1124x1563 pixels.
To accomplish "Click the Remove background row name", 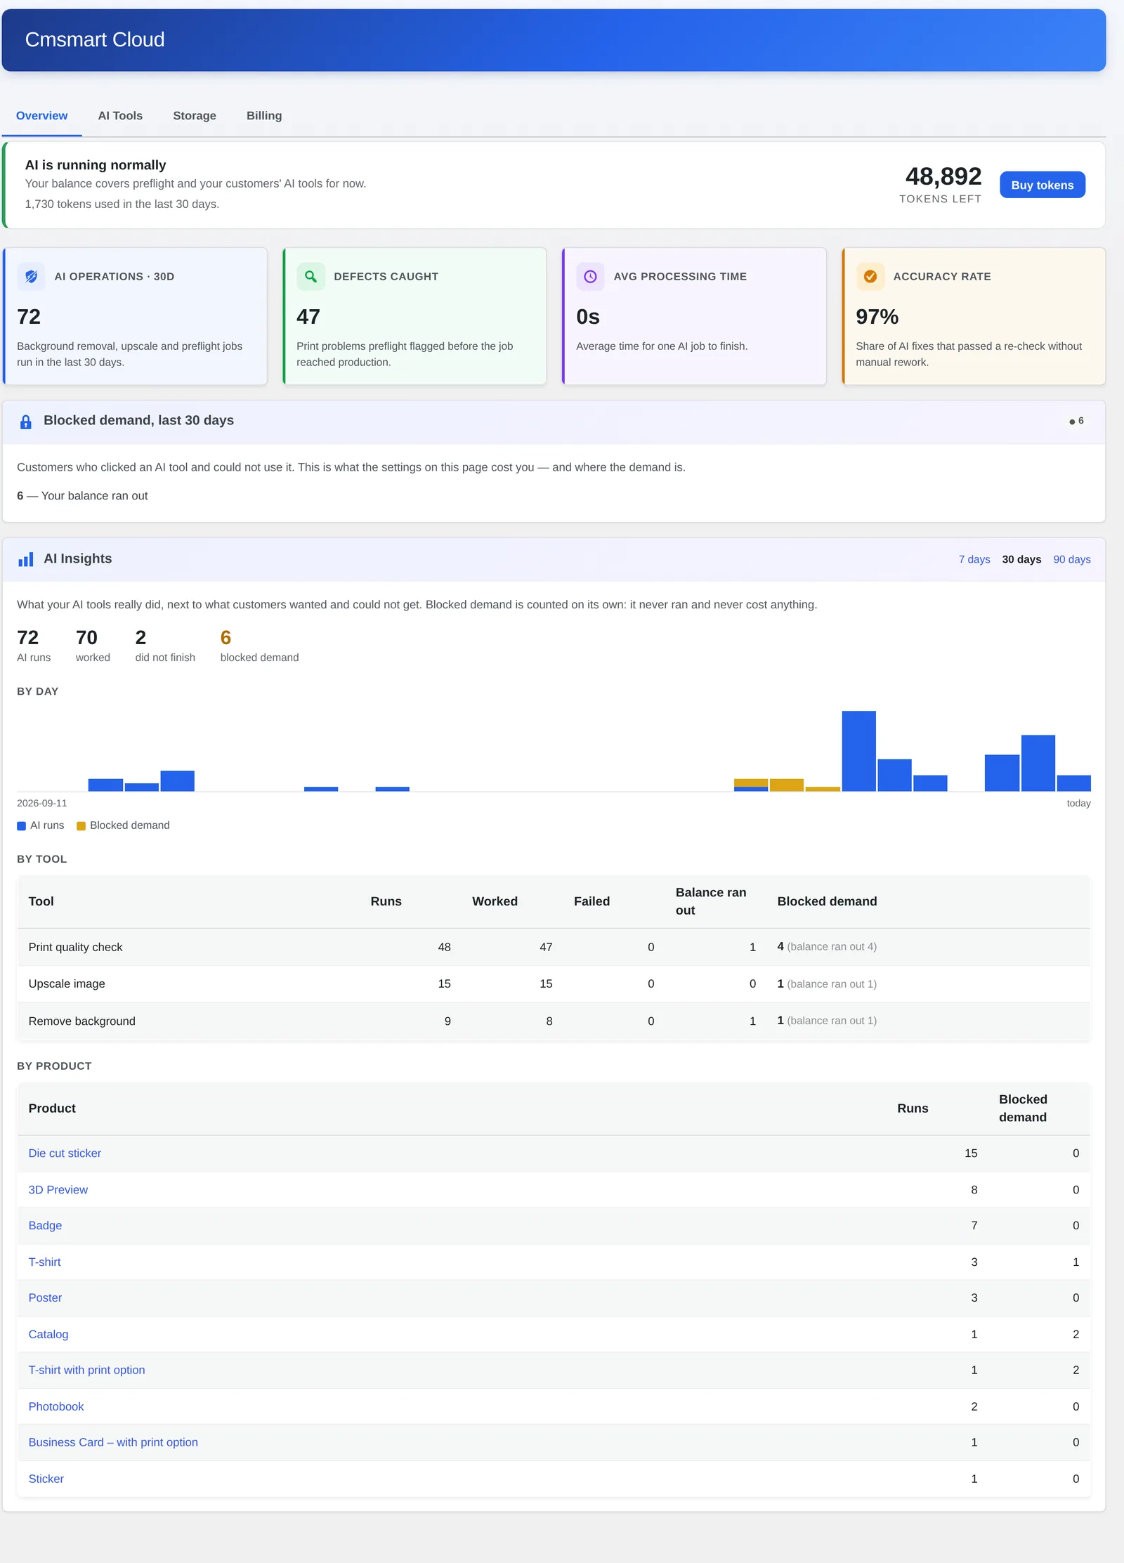I will coord(81,1021).
